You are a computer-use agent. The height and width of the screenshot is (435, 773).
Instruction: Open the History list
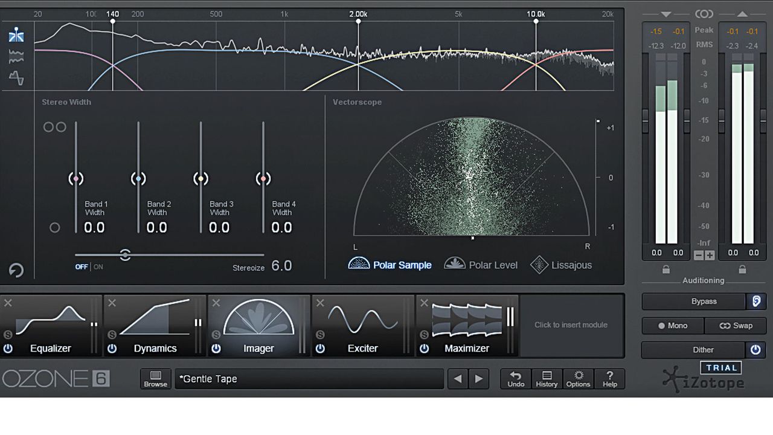(547, 379)
